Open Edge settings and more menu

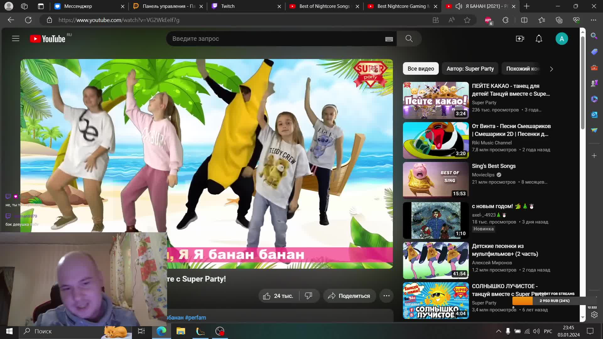click(x=594, y=20)
